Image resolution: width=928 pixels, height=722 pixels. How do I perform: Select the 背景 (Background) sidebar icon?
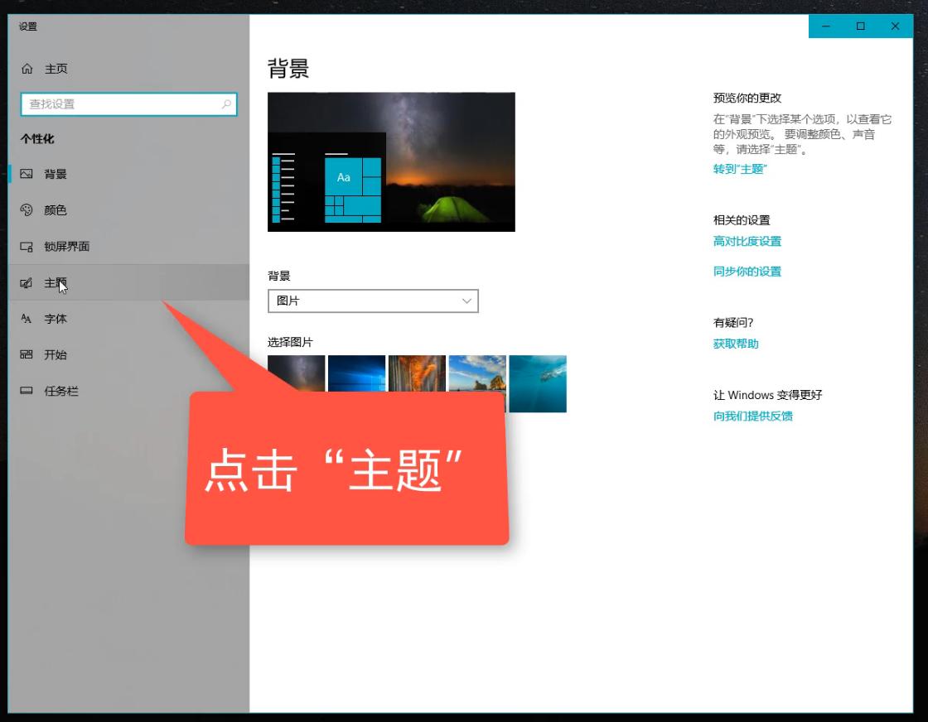click(x=27, y=174)
